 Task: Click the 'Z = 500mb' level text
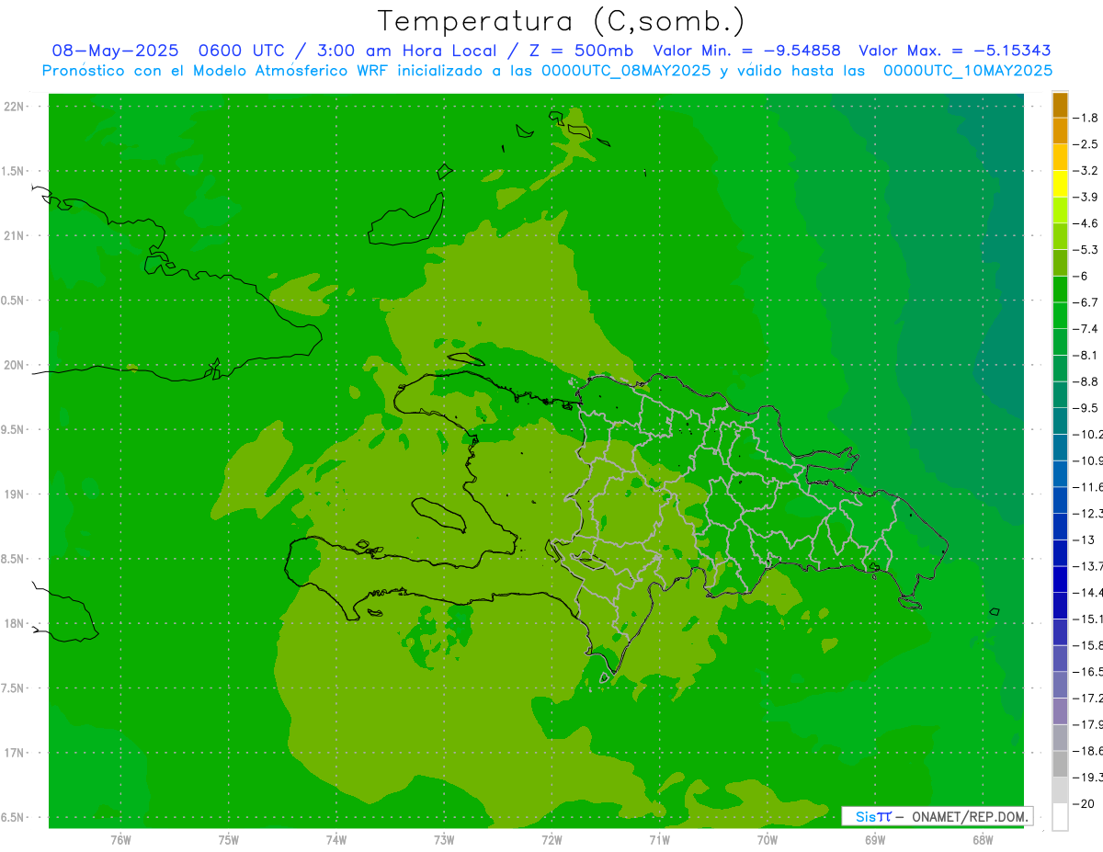[576, 51]
